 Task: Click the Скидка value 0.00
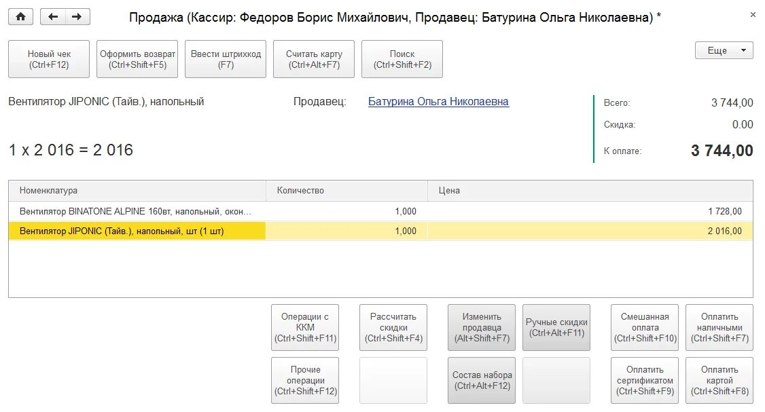743,124
